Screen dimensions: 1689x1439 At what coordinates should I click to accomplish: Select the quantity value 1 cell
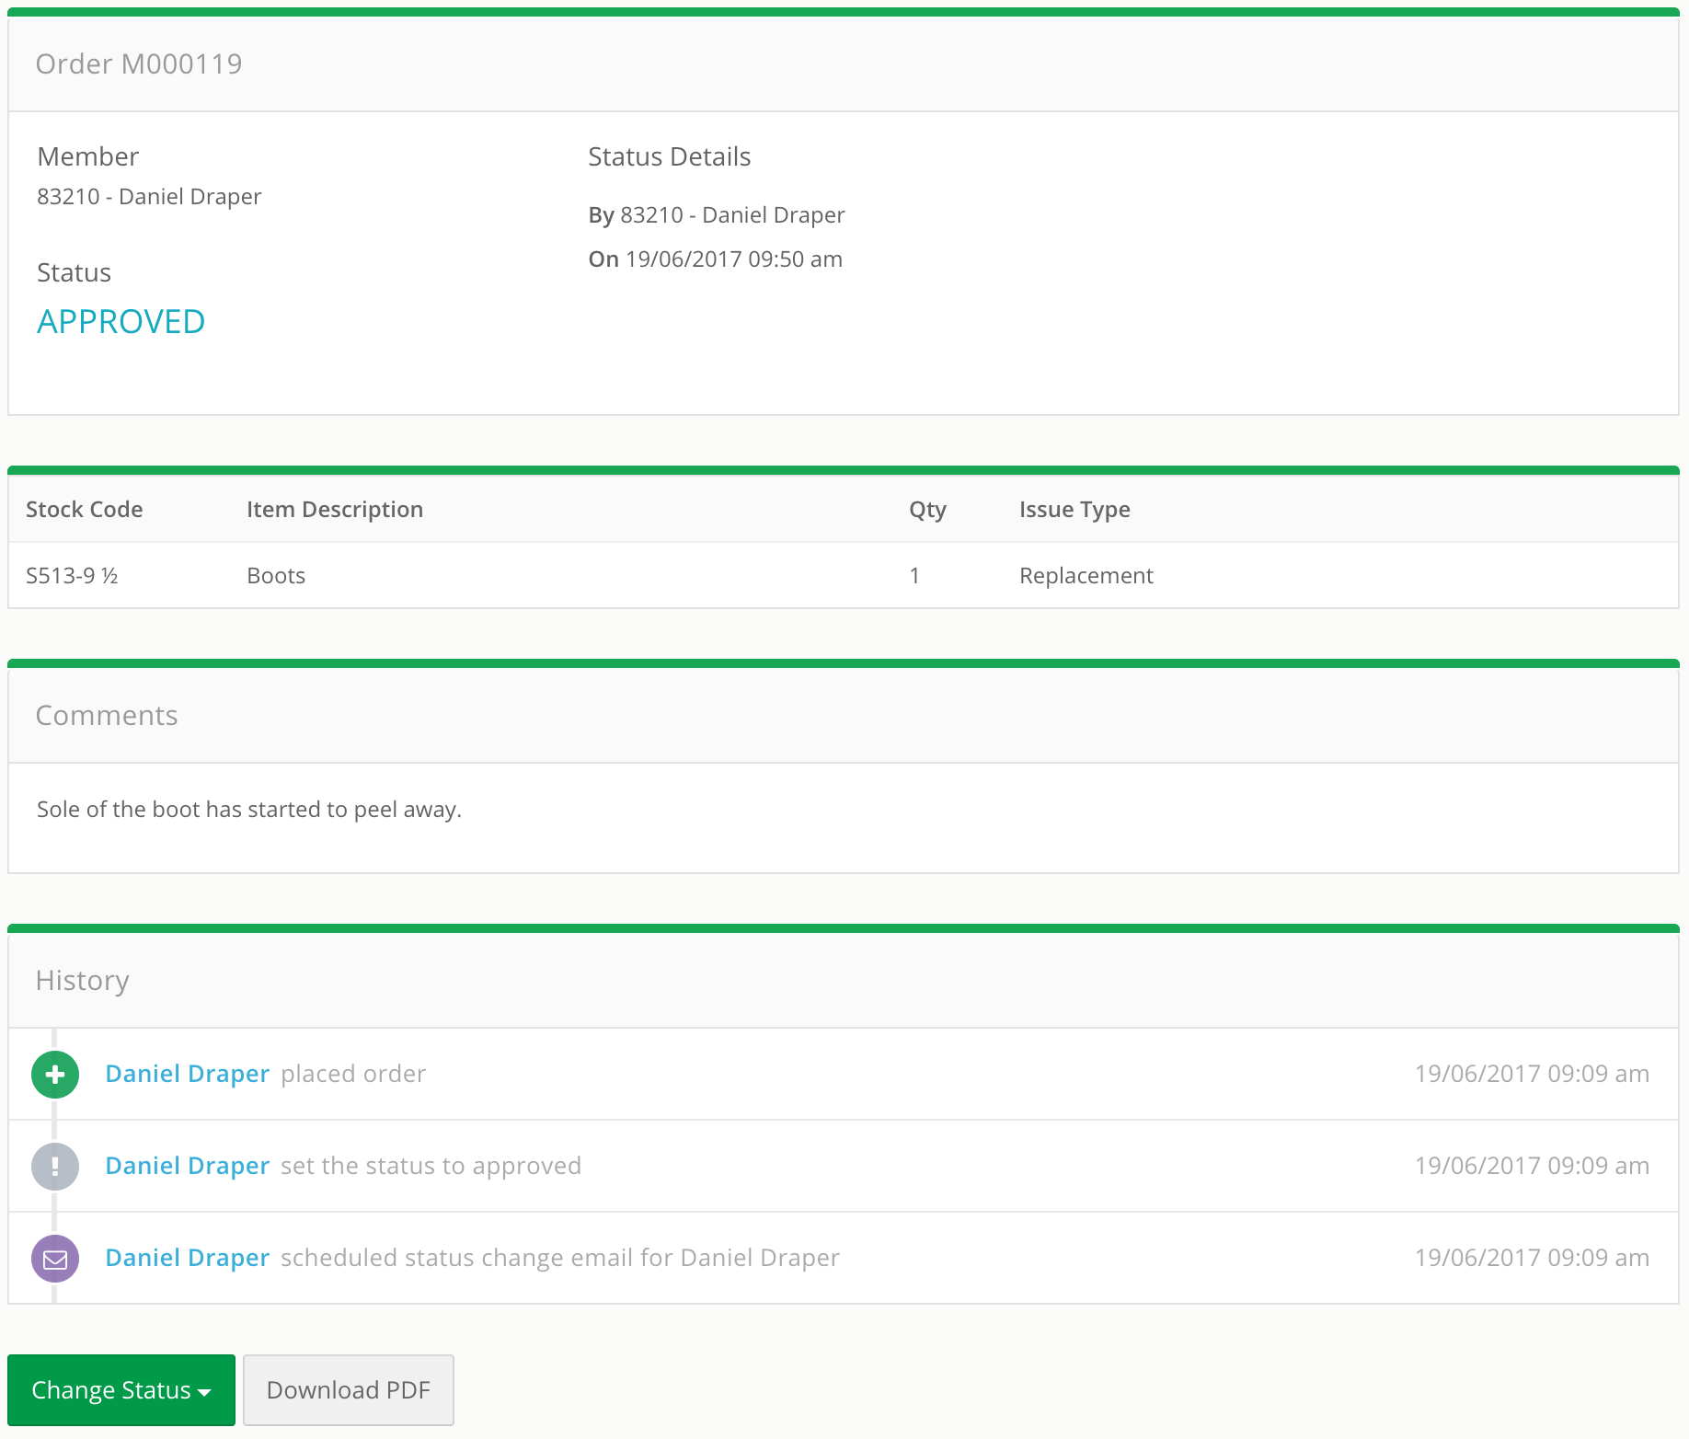click(914, 576)
